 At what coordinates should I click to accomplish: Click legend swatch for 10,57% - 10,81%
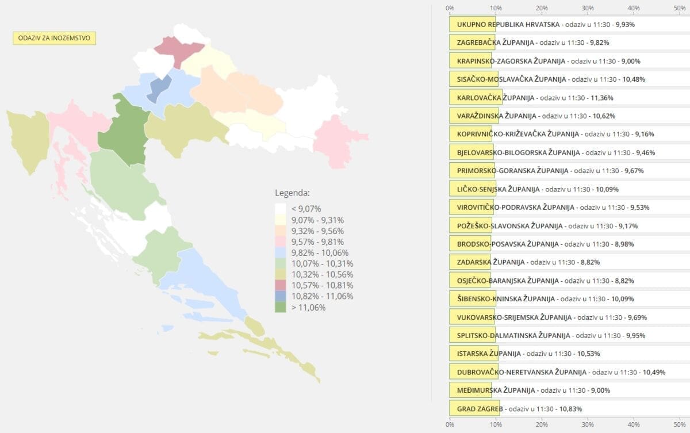point(281,286)
